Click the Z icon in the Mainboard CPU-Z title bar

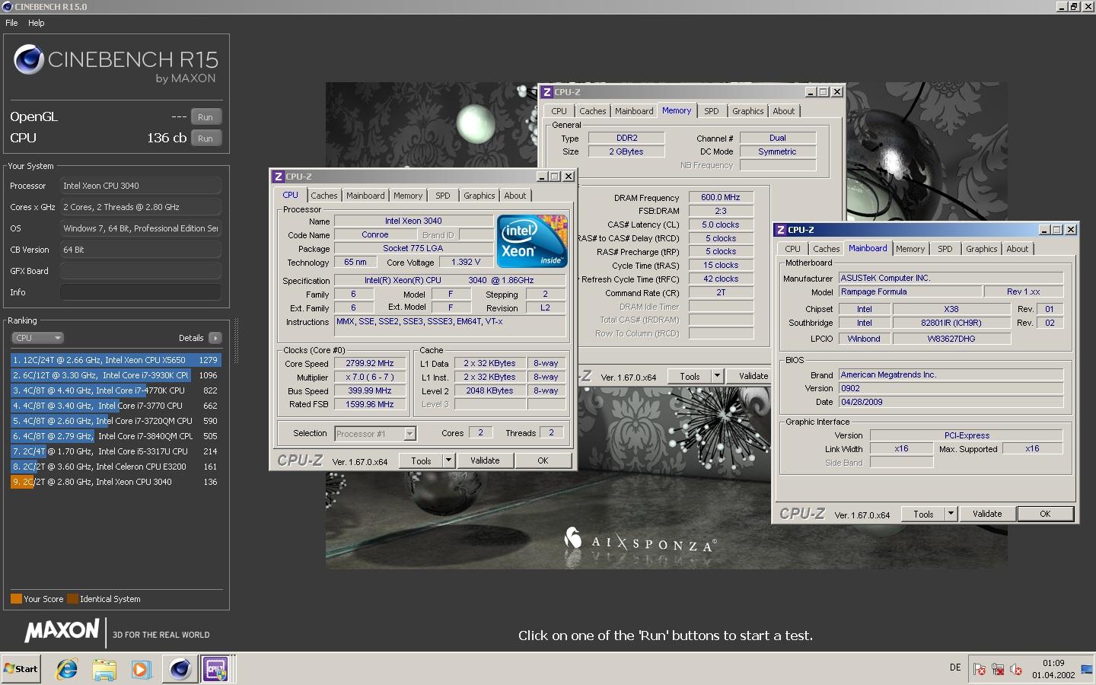click(x=781, y=230)
